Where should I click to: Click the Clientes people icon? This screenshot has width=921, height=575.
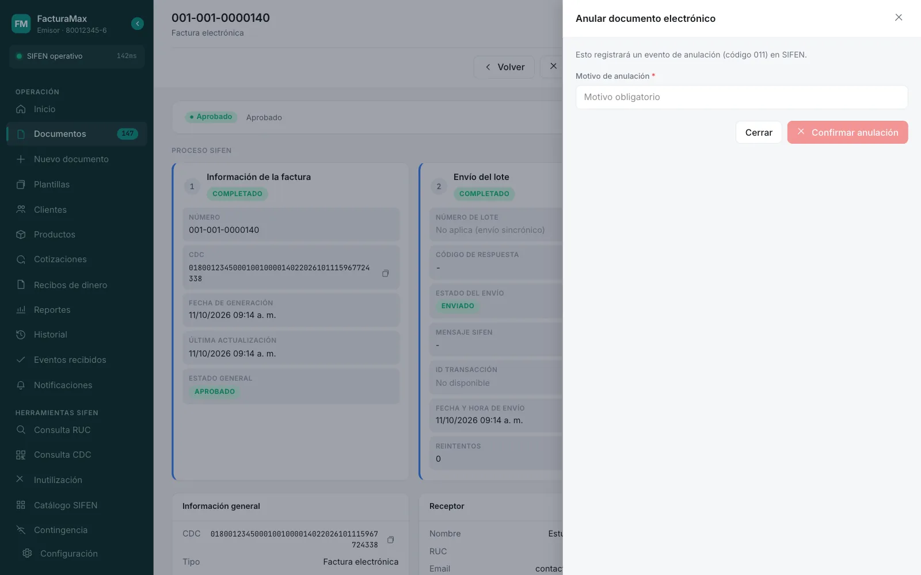click(21, 209)
